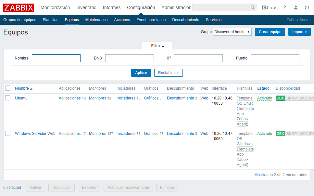Viewport: 314px width, 196px height.
Task: Open Monitores 127 for Windows host
Action: 97,134
